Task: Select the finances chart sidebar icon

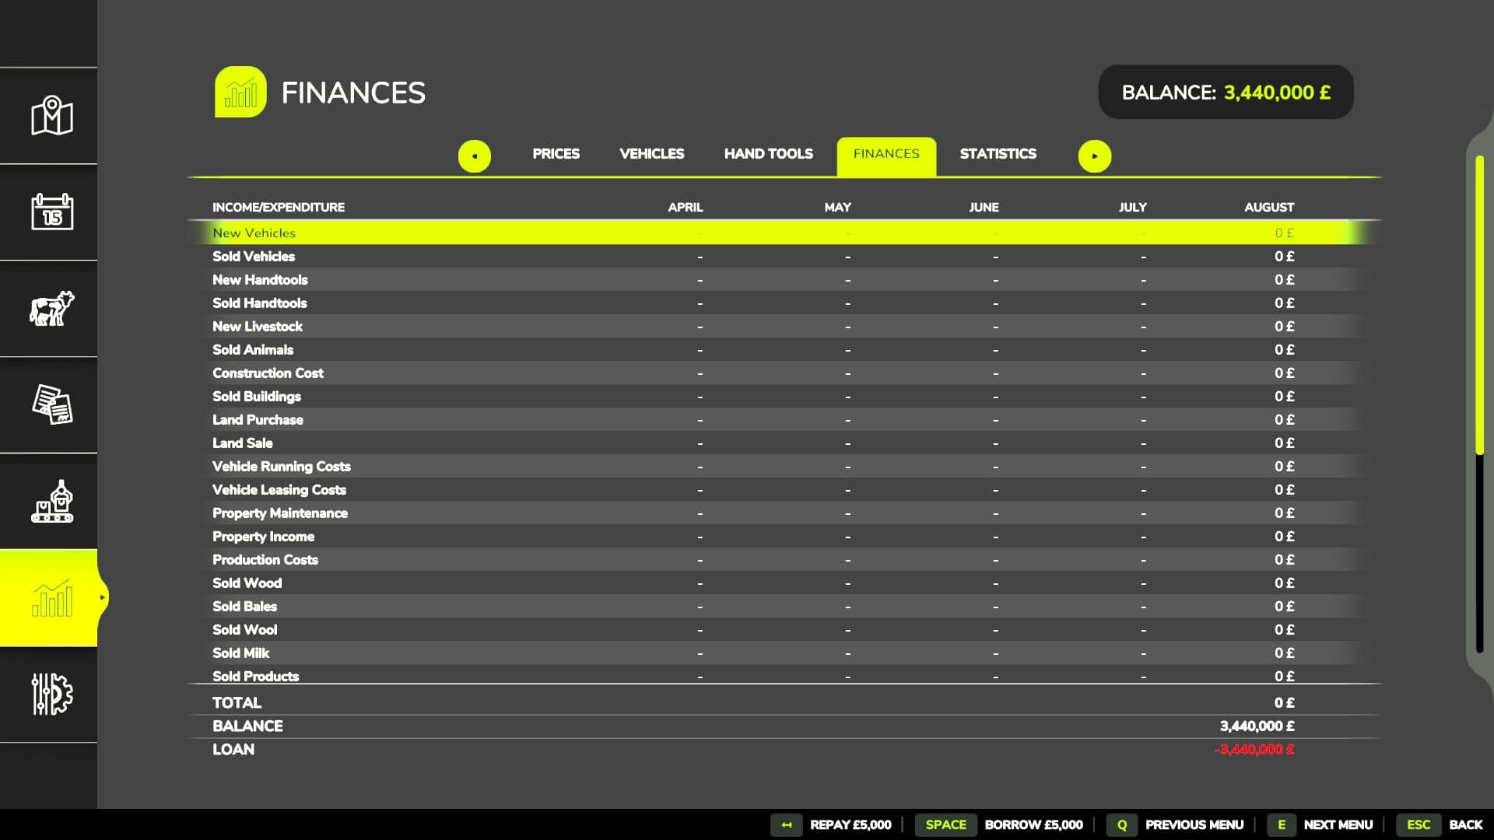Action: 51,597
